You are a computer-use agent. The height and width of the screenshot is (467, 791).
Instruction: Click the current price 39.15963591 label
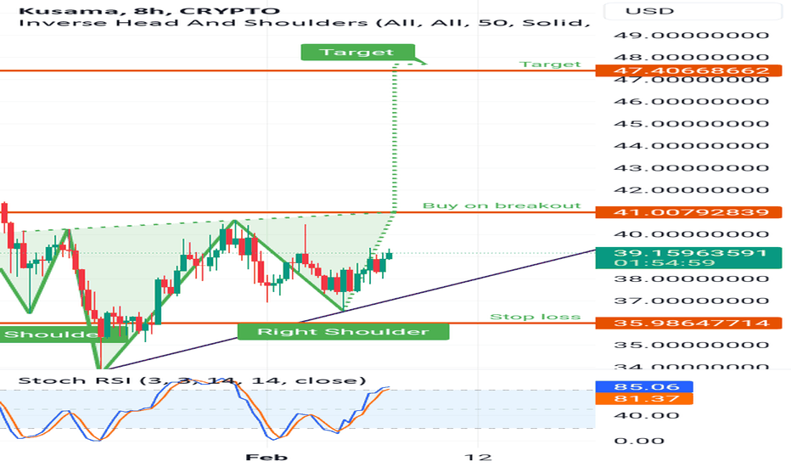(688, 257)
